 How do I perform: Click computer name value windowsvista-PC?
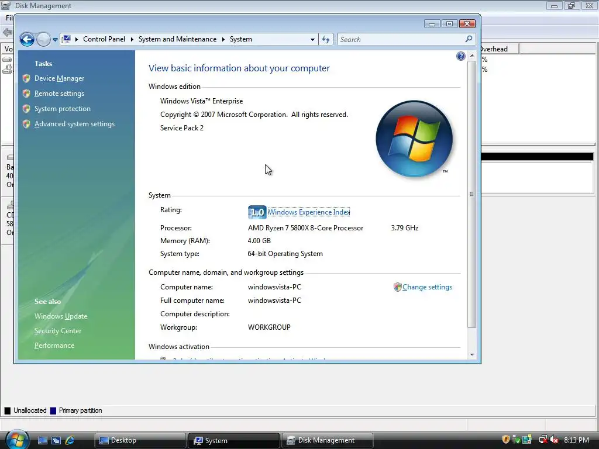pos(274,287)
